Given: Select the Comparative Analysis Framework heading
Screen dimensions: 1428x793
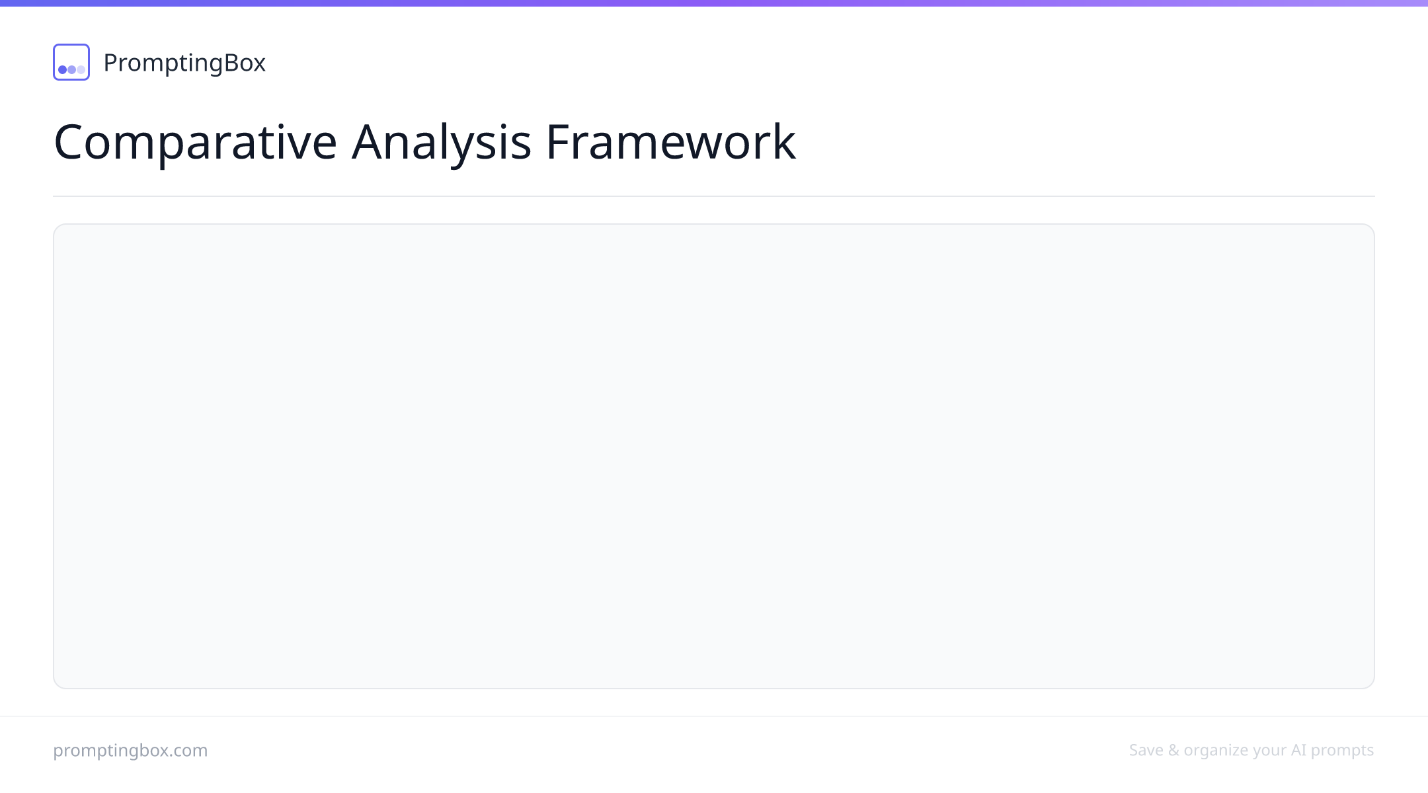Looking at the screenshot, I should pyautogui.click(x=424, y=142).
